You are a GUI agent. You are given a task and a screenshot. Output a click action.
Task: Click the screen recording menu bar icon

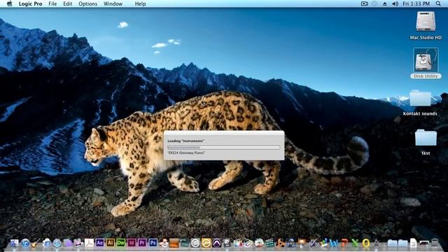click(364, 3)
